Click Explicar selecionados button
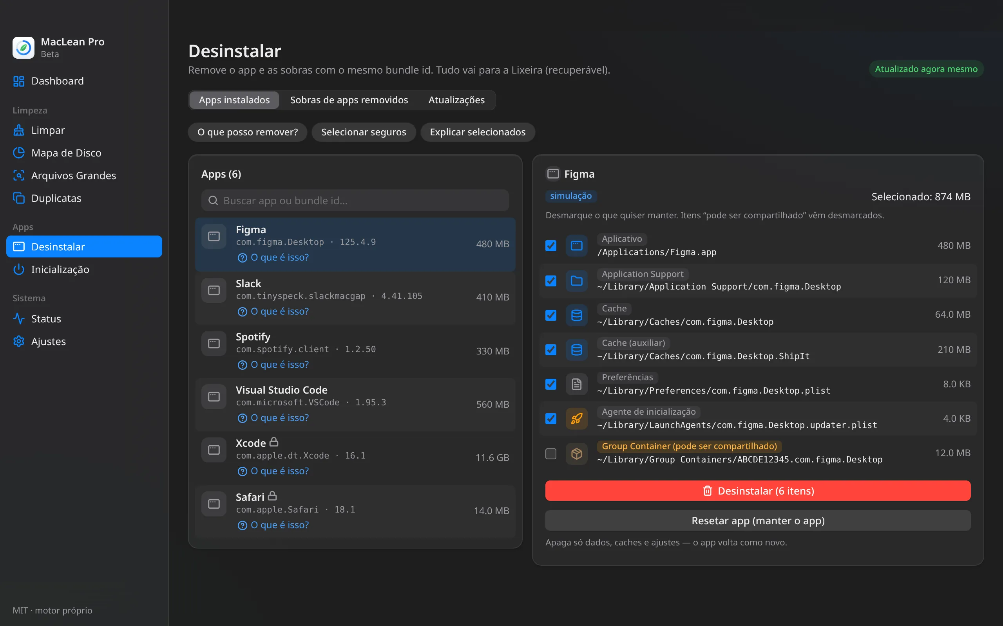Screen dimensions: 1003x626 [x=478, y=132]
